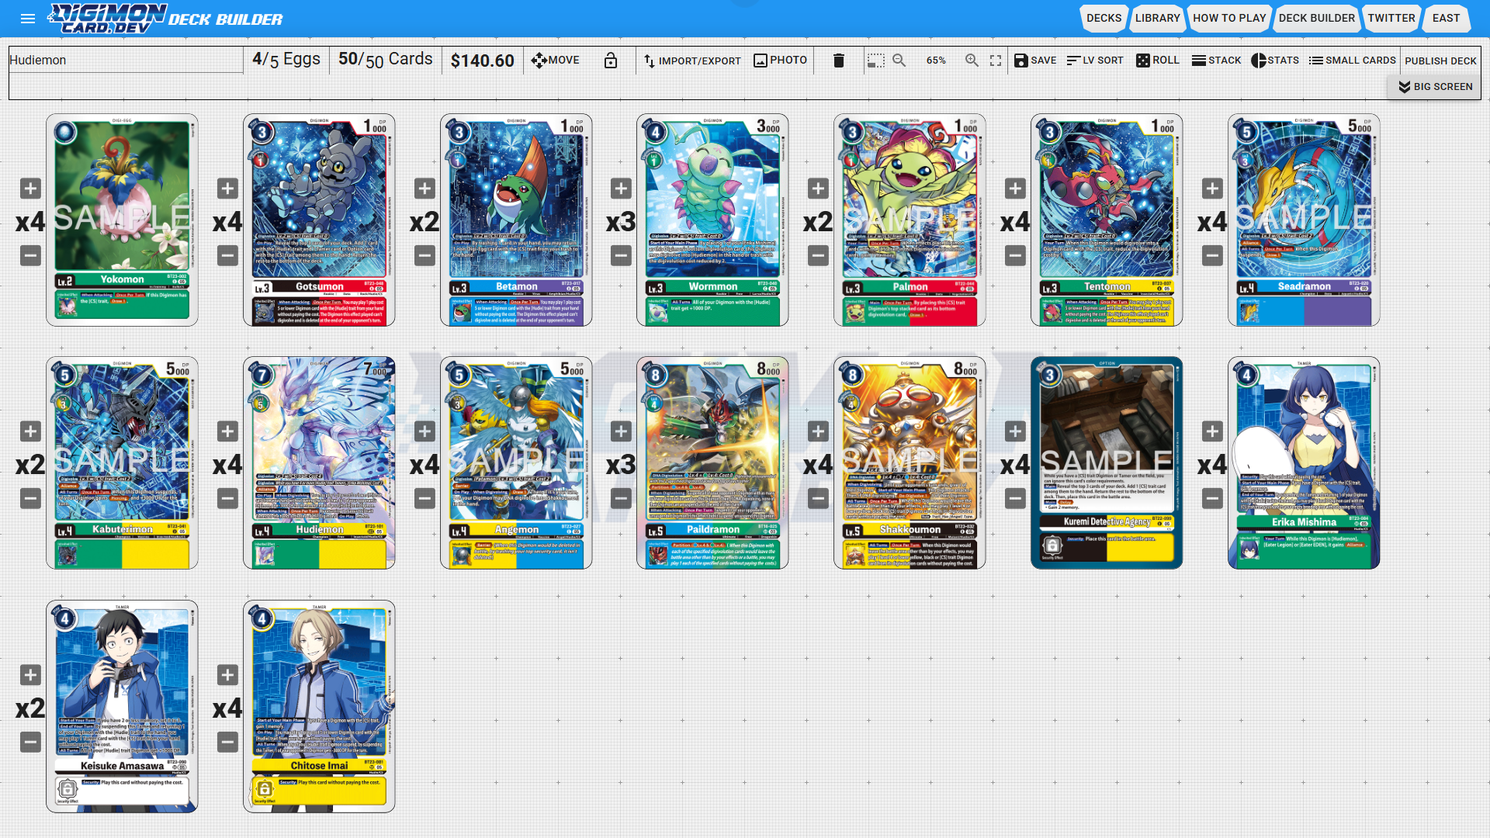Click the fullscreen expand icon
Viewport: 1490px width, 838px height.
[996, 61]
